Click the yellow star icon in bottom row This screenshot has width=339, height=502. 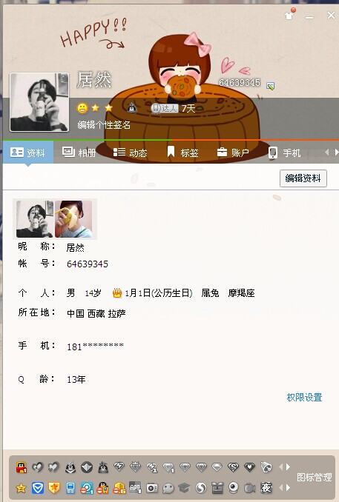pyautogui.click(x=22, y=488)
